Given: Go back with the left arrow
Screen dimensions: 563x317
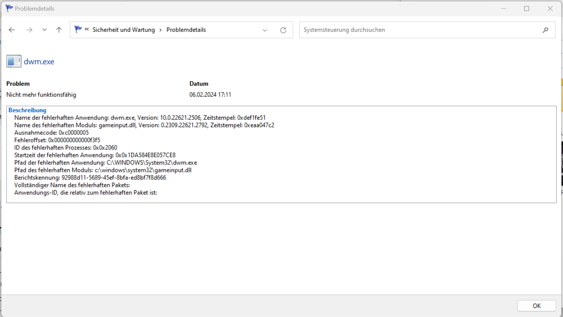Looking at the screenshot, I should pyautogui.click(x=12, y=30).
